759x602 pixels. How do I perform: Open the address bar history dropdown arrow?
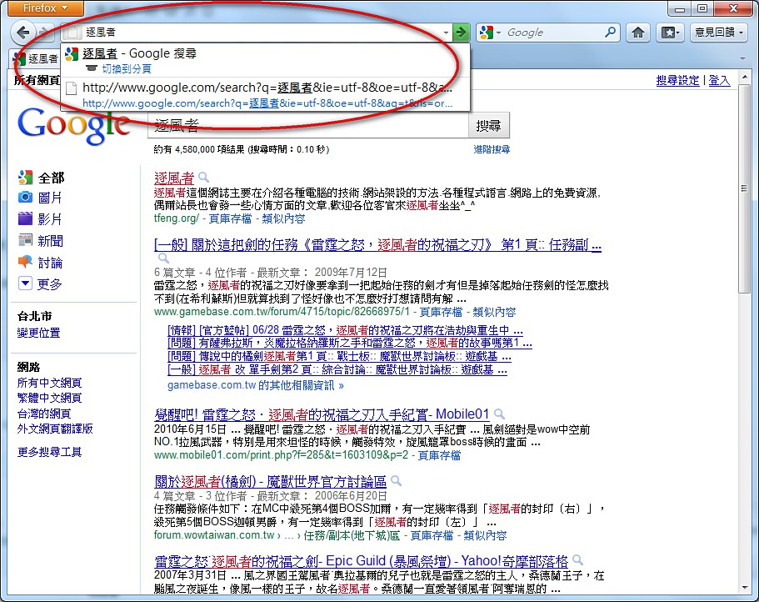click(x=447, y=33)
